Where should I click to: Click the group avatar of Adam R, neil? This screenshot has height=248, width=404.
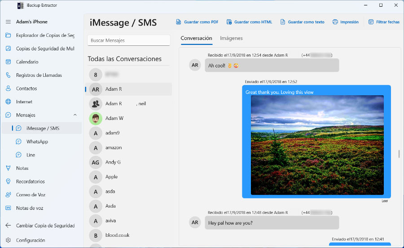click(x=96, y=104)
